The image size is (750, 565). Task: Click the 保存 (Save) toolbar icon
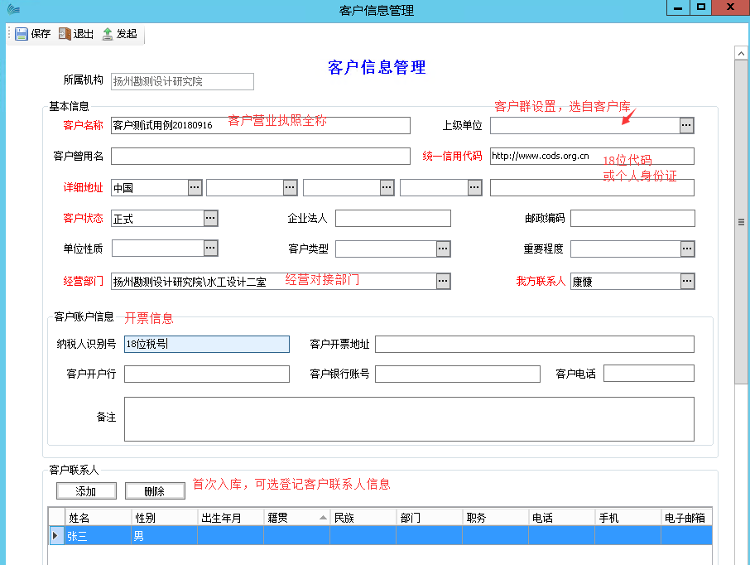22,34
